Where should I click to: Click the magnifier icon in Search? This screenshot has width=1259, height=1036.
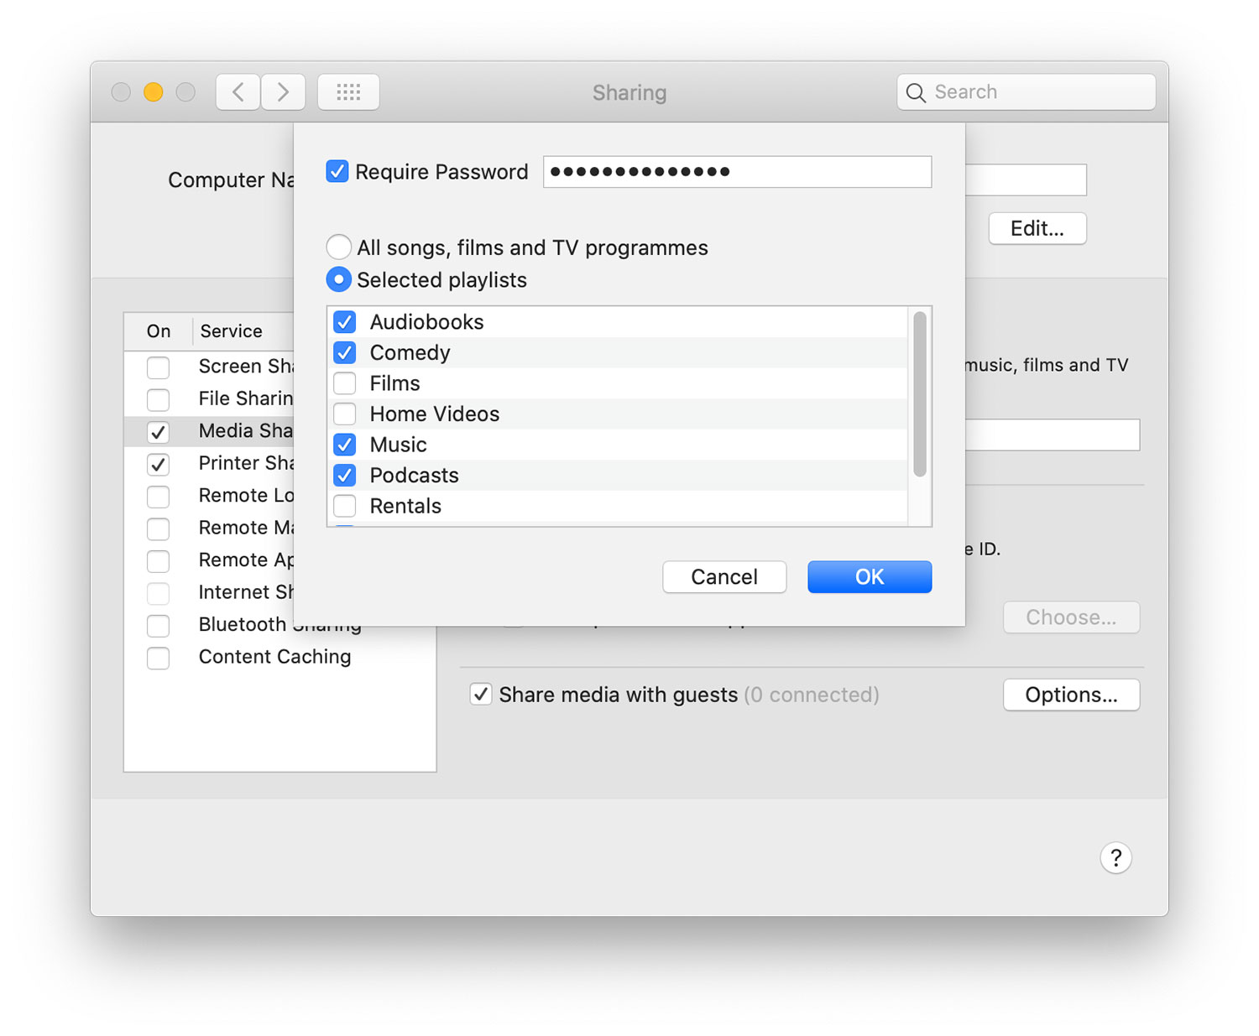(x=916, y=93)
